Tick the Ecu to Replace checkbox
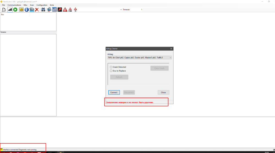This screenshot has width=275, height=153. tap(111, 71)
